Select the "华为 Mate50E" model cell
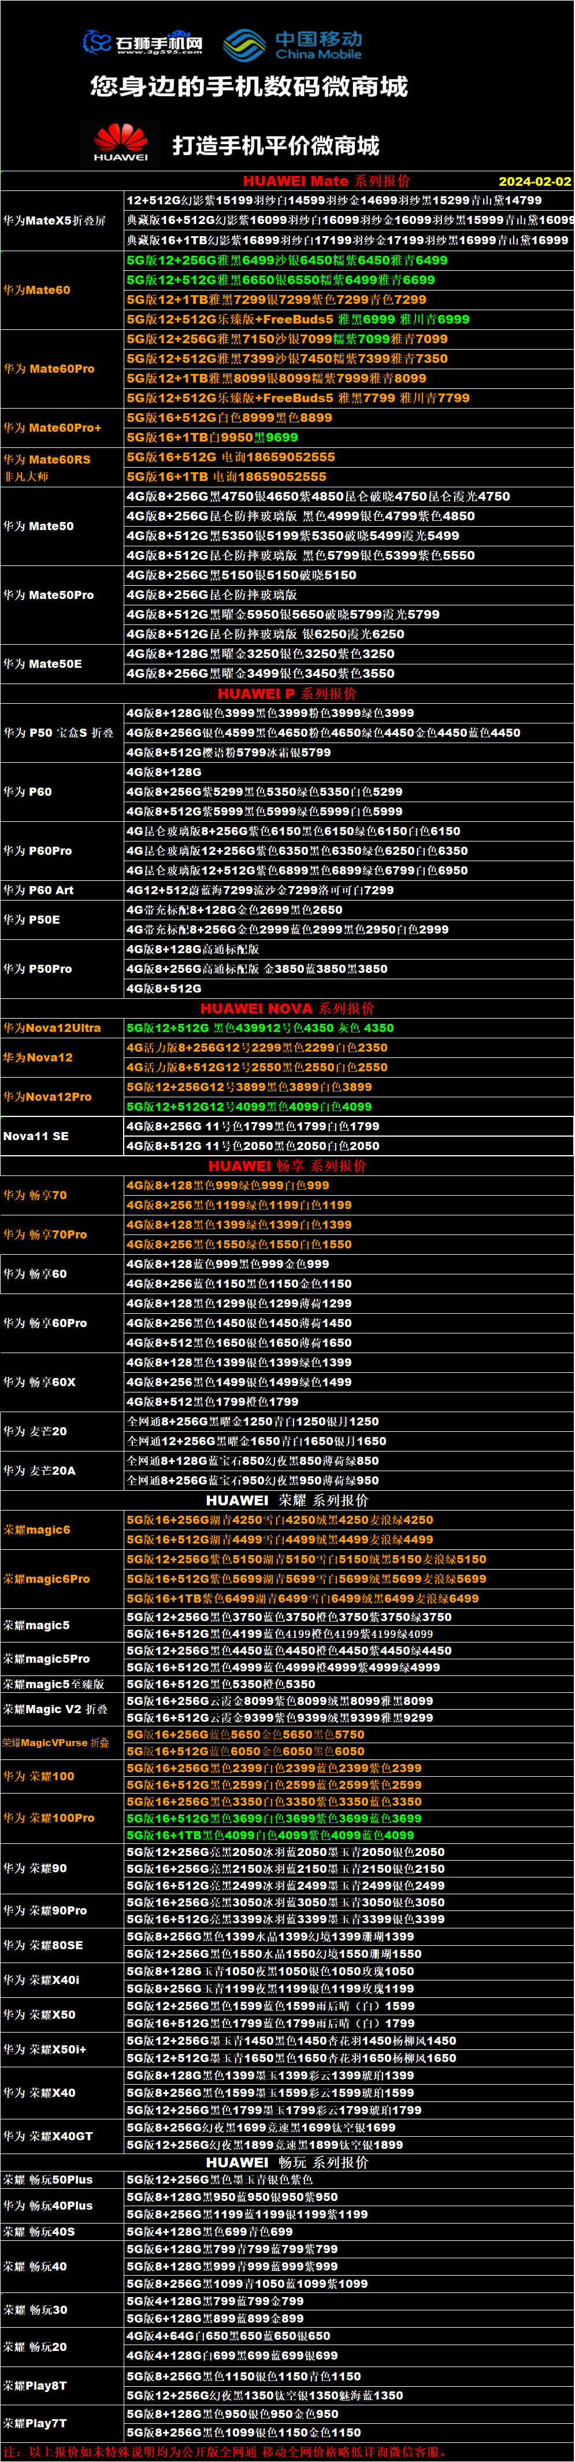The image size is (575, 2462). click(62, 663)
